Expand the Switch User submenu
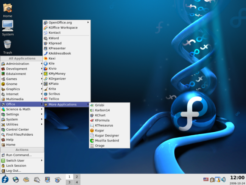This screenshot has width=246, height=185. (x=22, y=160)
